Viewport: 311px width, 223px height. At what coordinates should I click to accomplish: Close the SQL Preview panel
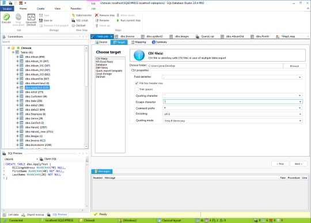(x=86, y=153)
